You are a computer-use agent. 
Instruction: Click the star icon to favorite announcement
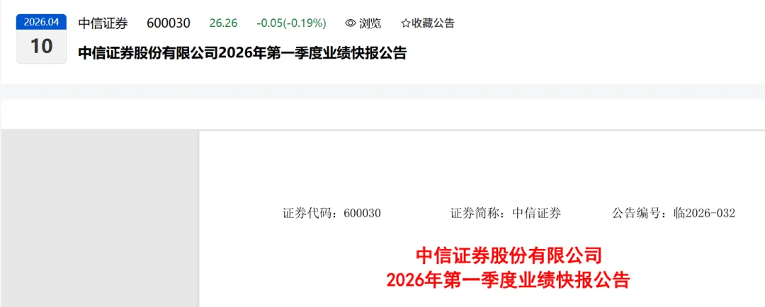pos(405,23)
